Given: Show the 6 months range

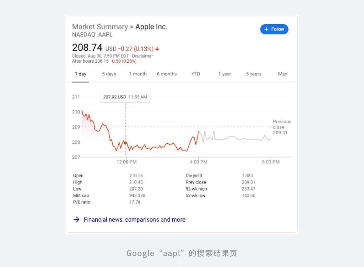Looking at the screenshot, I should pos(167,74).
